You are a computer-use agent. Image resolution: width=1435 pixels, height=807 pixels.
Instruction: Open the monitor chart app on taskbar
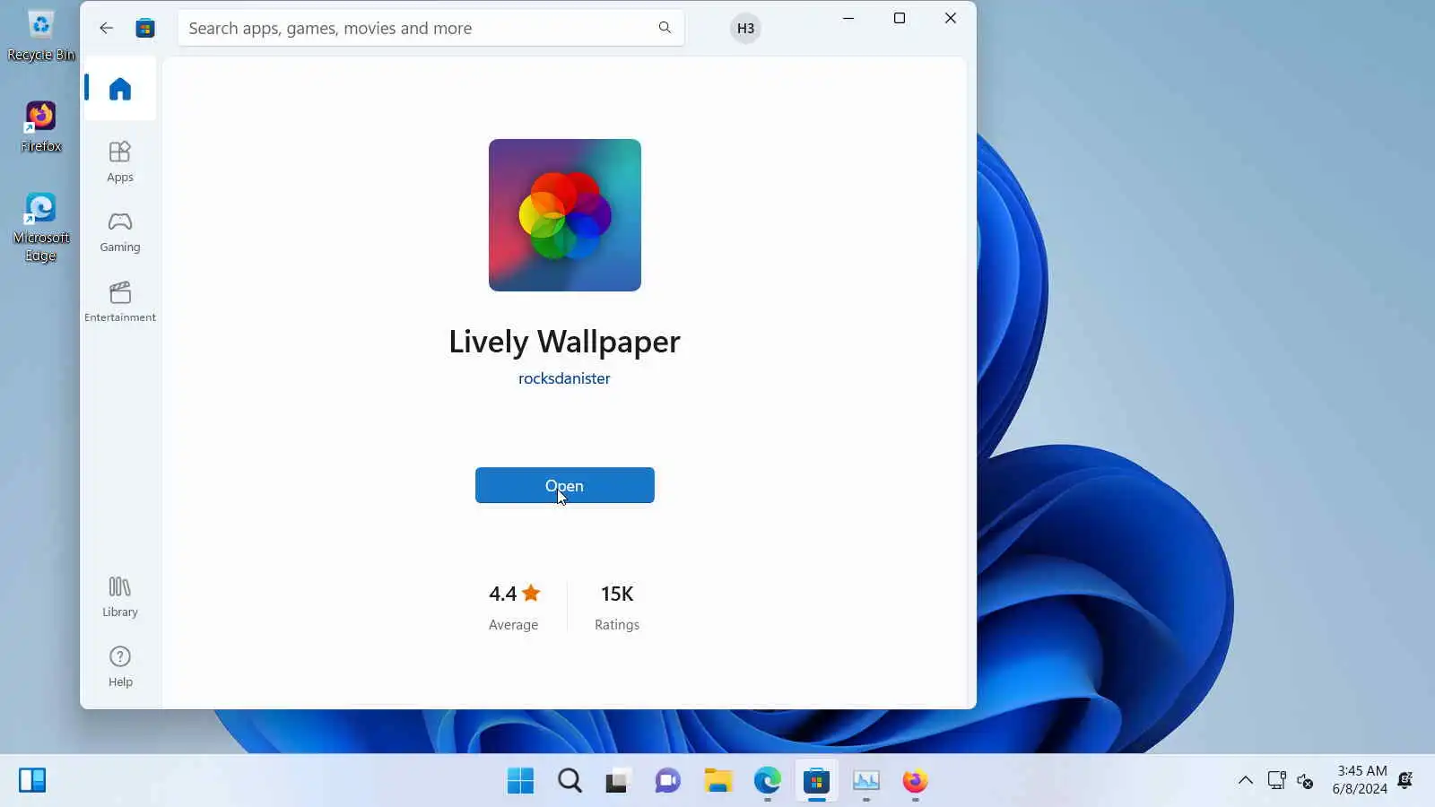click(865, 780)
